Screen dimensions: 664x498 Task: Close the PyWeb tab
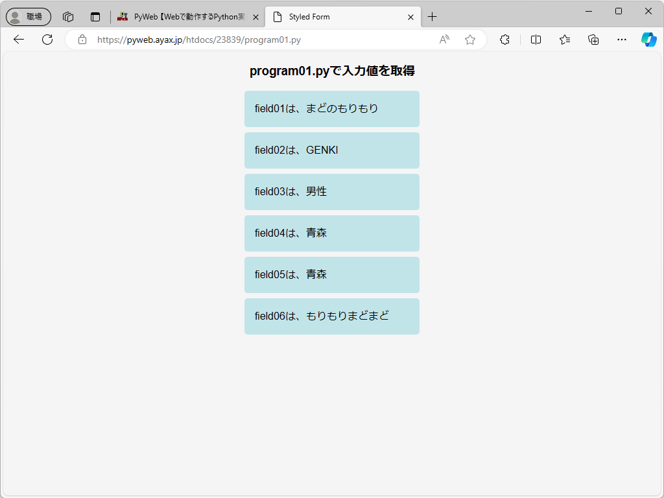click(255, 17)
